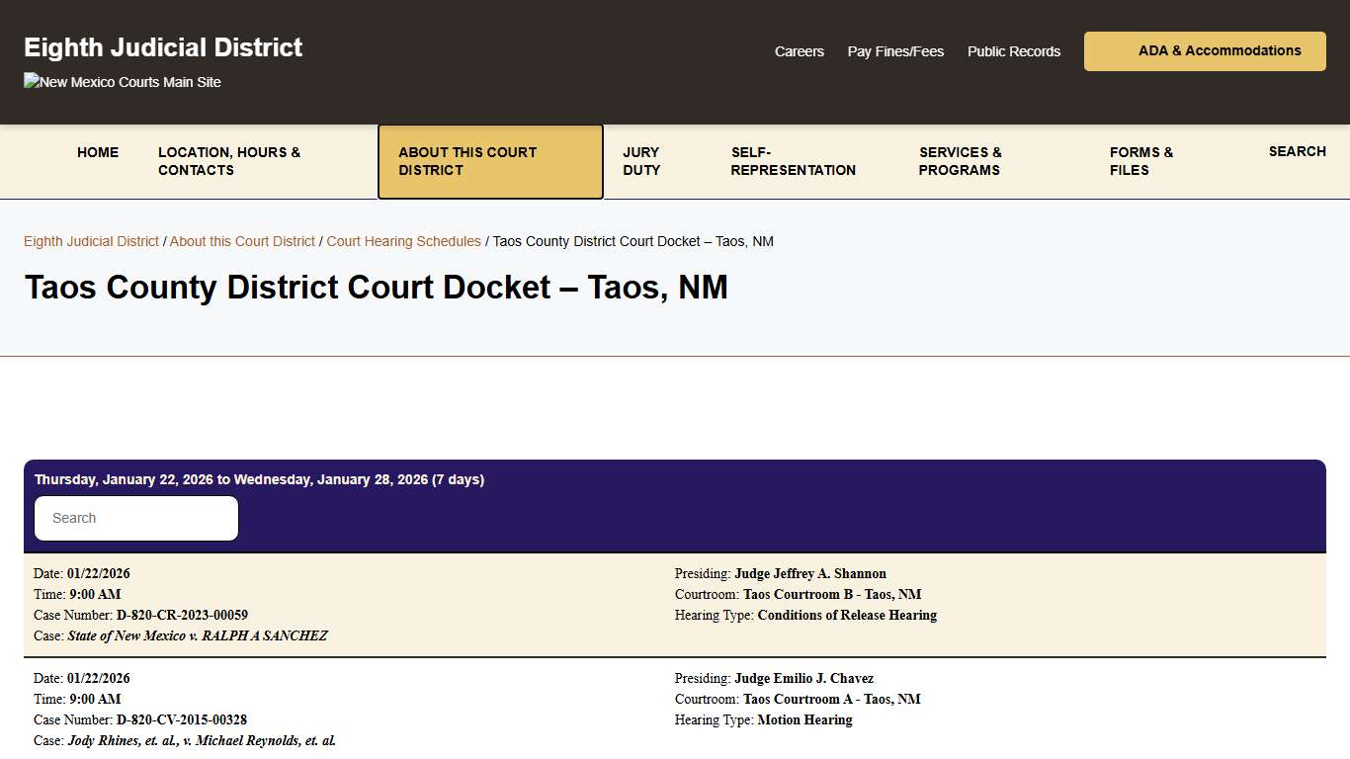
Task: Expand the Services & Programs menu
Action: (960, 161)
